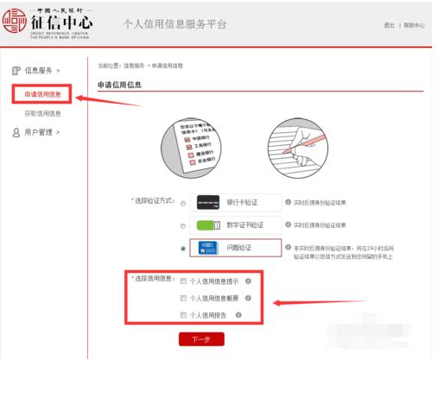Click the 退出 logout link

389,25
